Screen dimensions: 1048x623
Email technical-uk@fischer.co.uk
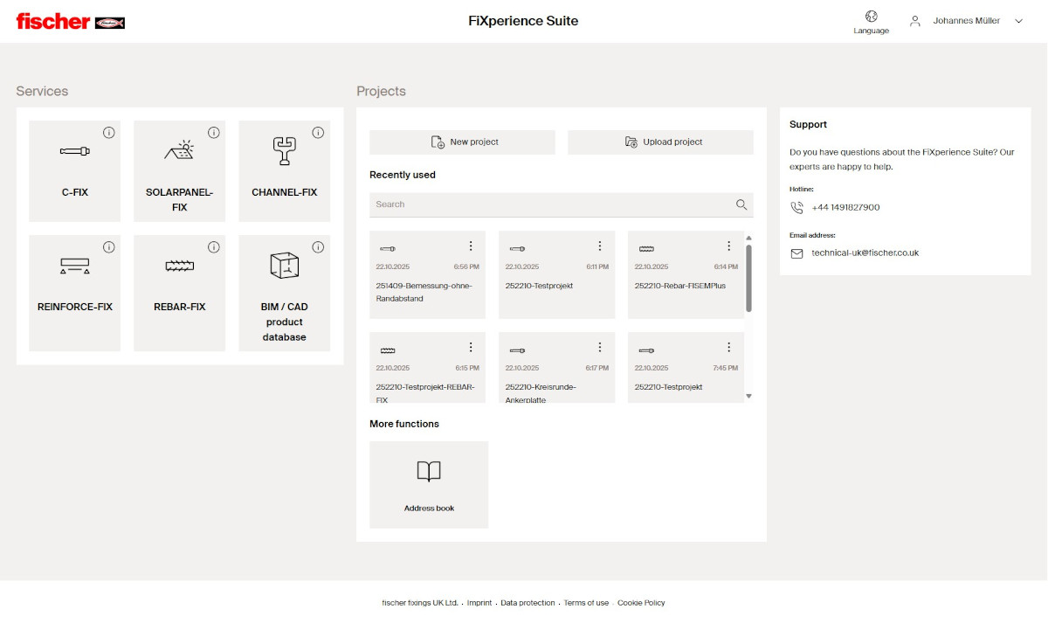point(865,253)
